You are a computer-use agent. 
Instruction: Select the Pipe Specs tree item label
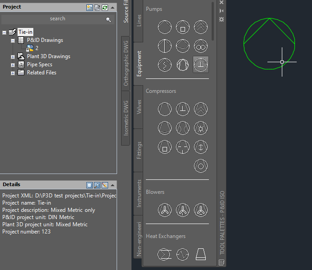tap(40, 64)
